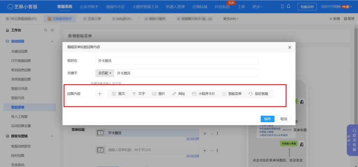Collapse the 自动回复 sidebar section
Viewport: 358px width, 167px height.
pyautogui.click(x=52, y=41)
